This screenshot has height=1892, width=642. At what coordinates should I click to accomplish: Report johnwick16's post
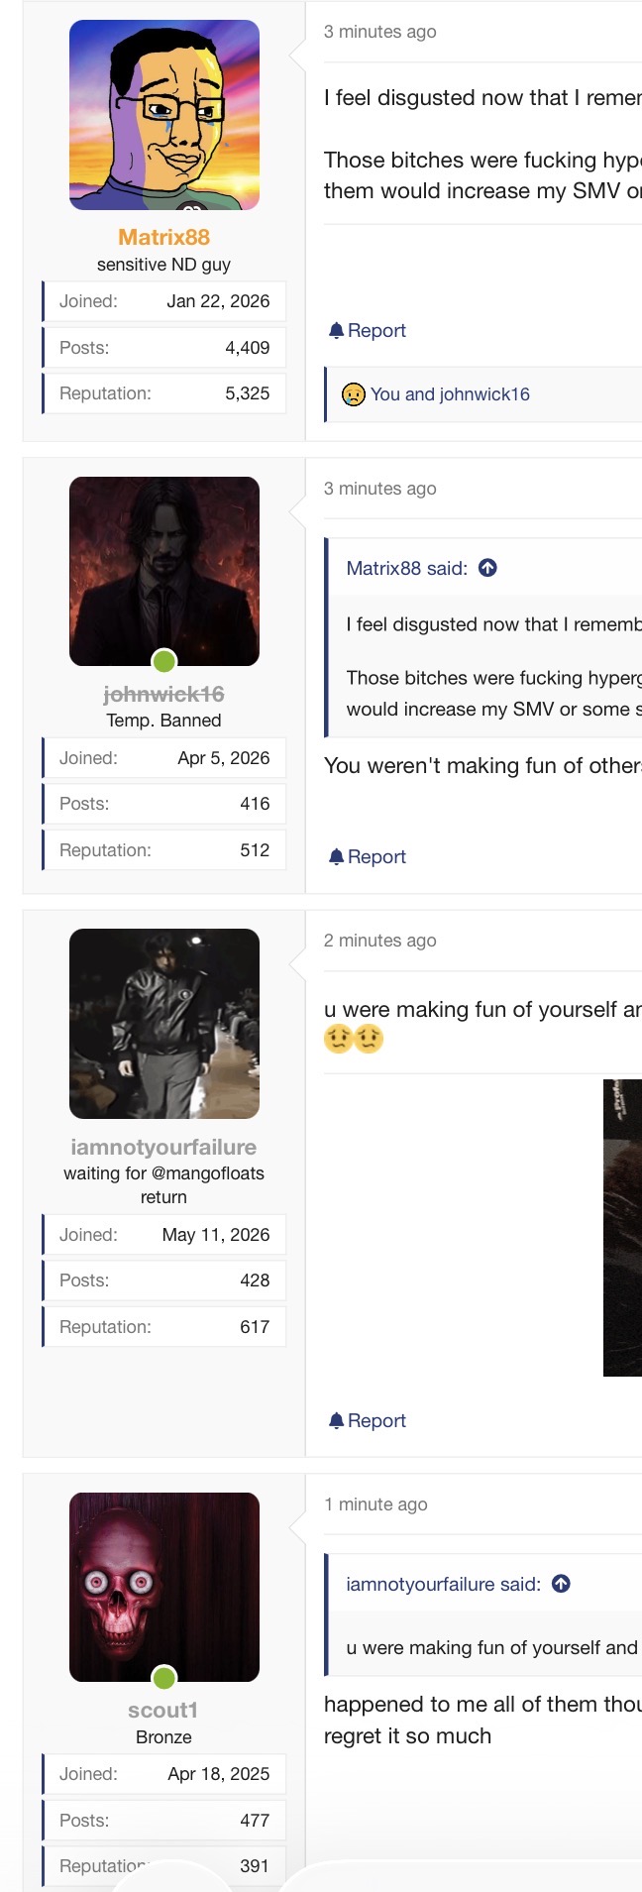[x=368, y=857]
